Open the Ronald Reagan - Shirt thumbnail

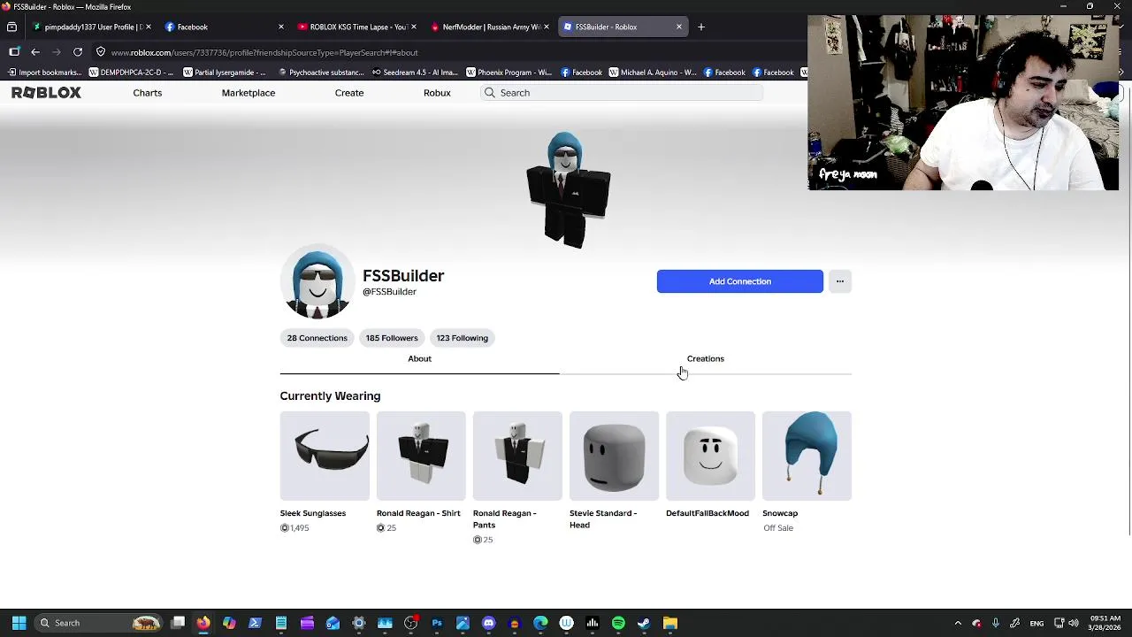pos(421,456)
